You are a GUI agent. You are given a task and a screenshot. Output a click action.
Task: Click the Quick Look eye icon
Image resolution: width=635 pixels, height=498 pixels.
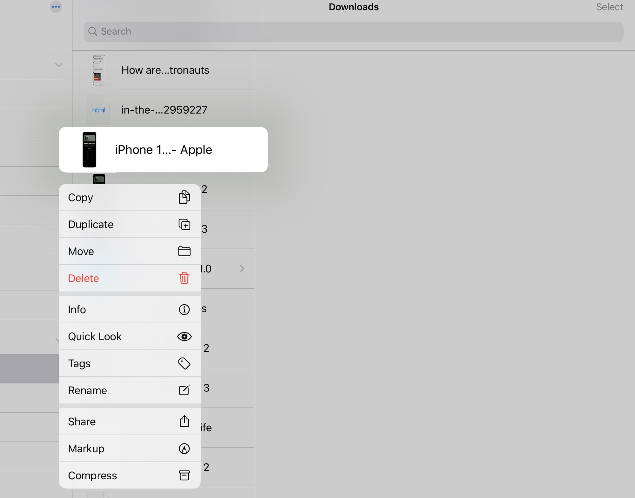(184, 336)
